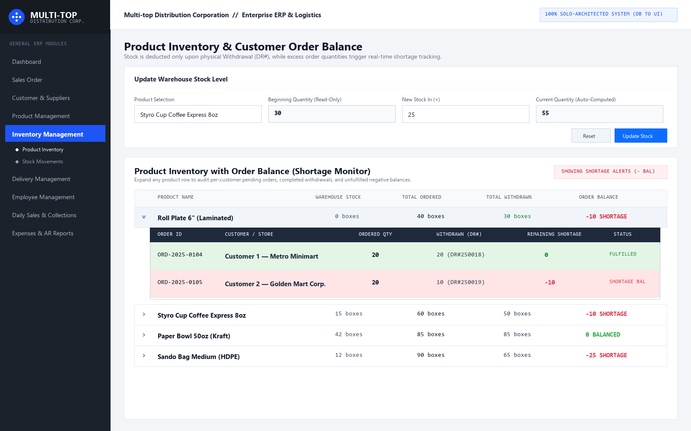Click the solo-architected system badge
Viewport: 691px width, 431px height.
pyautogui.click(x=609, y=15)
